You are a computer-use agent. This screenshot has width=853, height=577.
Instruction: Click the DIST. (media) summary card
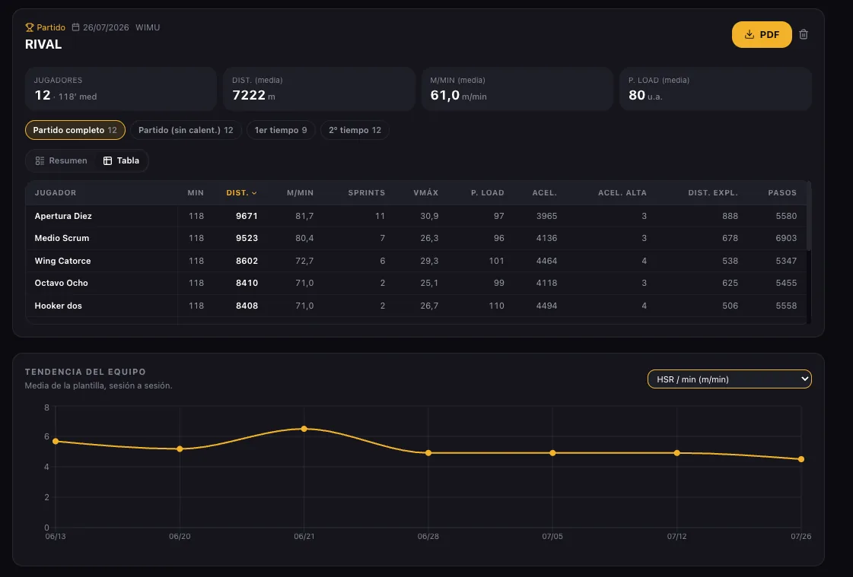click(x=319, y=89)
